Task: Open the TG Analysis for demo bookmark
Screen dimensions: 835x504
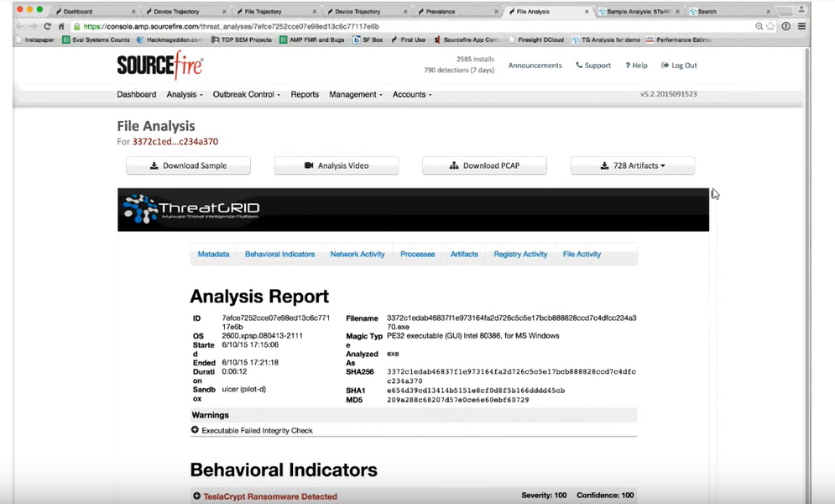Action: (606, 40)
